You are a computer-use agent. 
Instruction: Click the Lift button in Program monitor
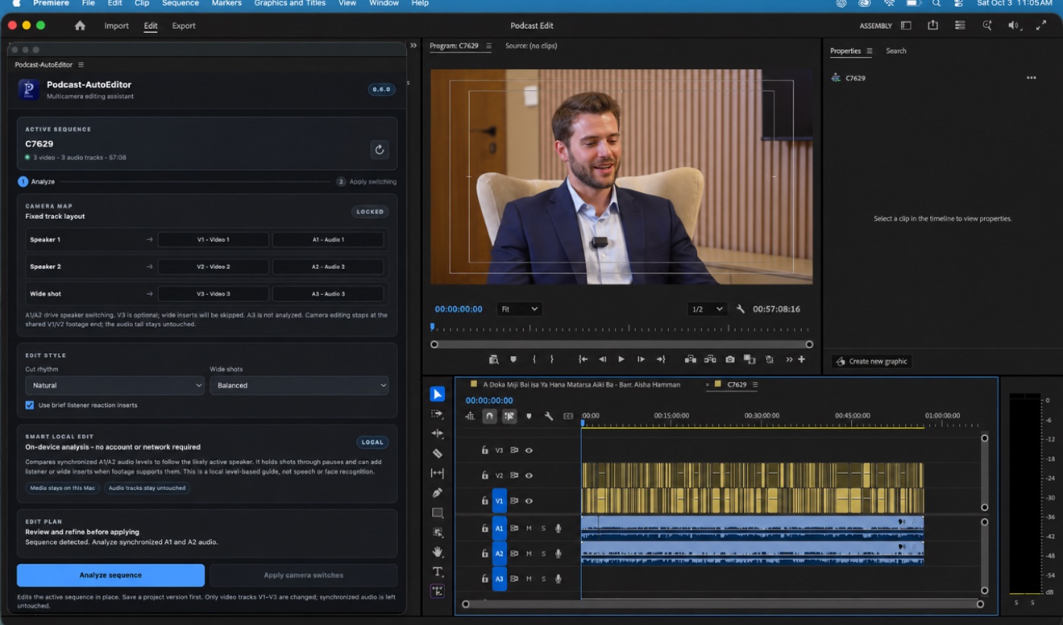point(690,359)
